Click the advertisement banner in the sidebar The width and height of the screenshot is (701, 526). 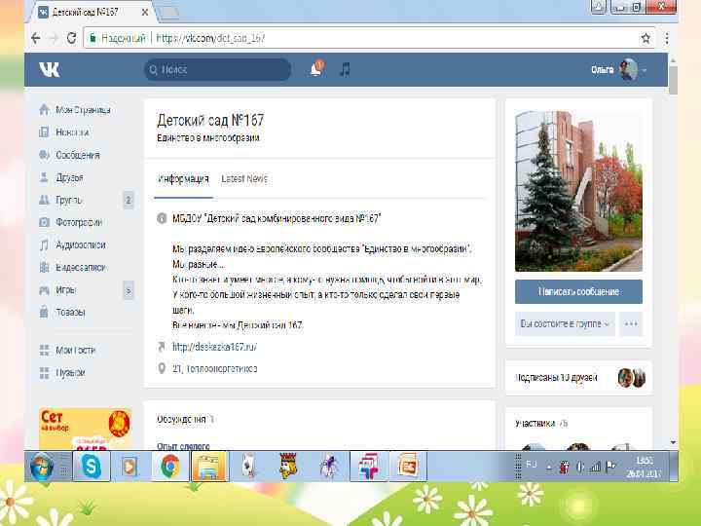pos(85,429)
